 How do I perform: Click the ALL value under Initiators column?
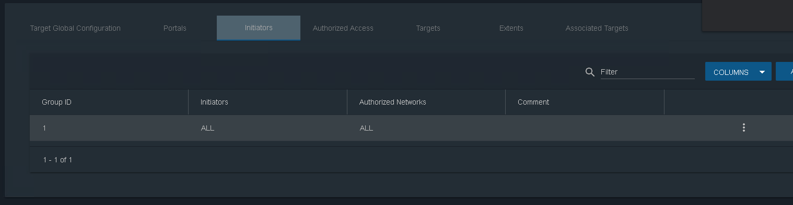pyautogui.click(x=207, y=128)
